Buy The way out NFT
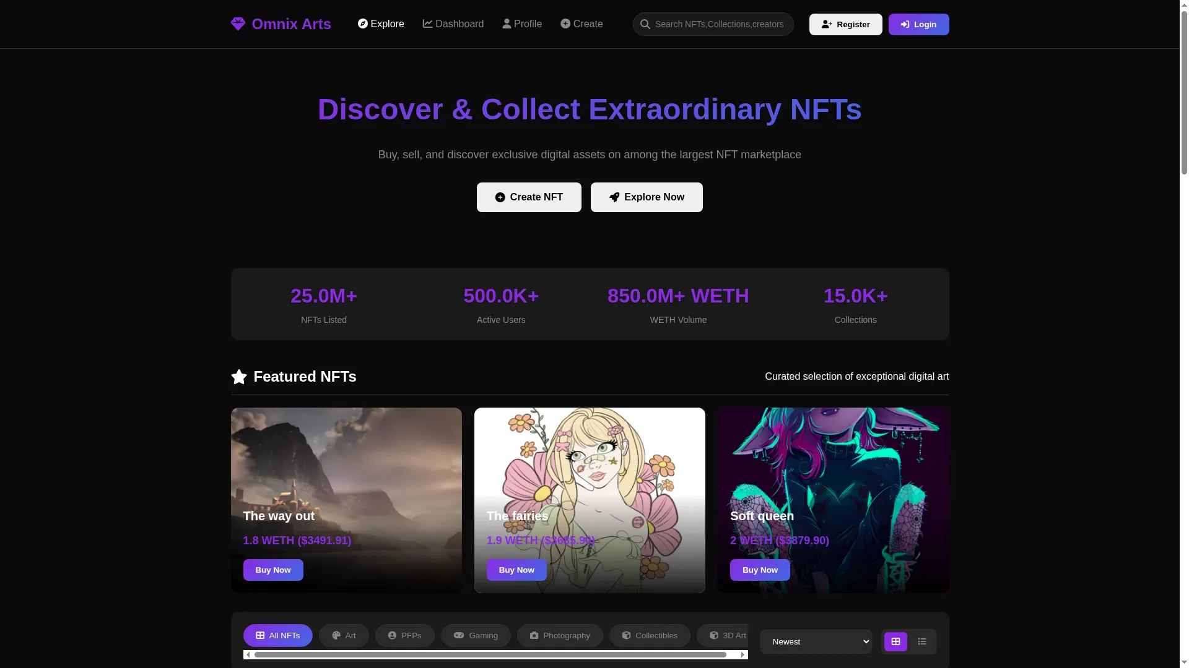 click(x=273, y=570)
